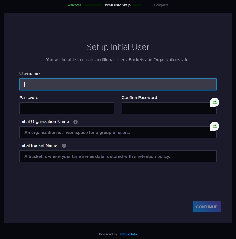
Task: Click into the Password field
Action: (x=67, y=108)
